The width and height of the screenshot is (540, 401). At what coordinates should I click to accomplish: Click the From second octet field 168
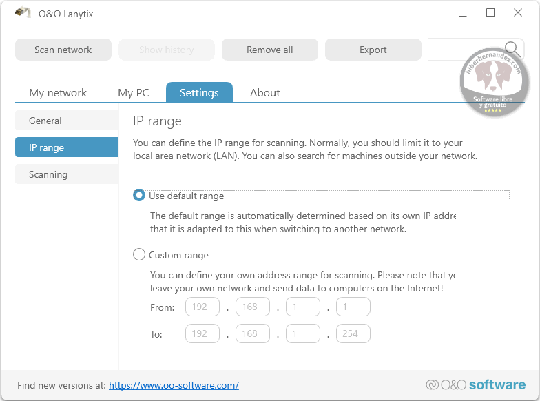[x=253, y=307]
